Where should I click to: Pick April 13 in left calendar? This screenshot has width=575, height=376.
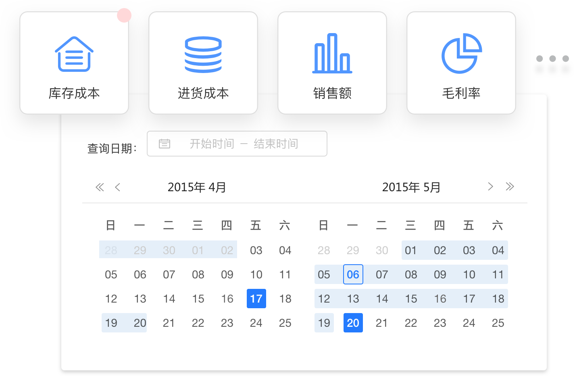(x=140, y=299)
